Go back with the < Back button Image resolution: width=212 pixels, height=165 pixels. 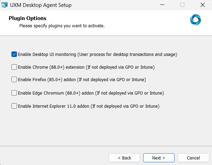[x=125, y=158]
